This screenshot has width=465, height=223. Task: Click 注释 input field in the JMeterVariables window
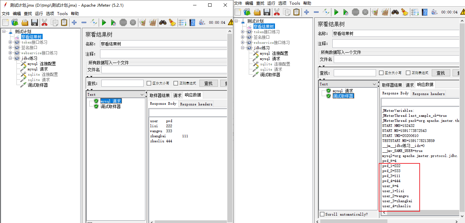(x=396, y=44)
